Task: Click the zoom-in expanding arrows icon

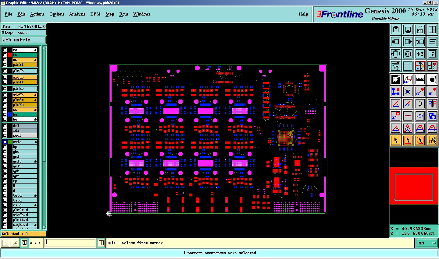Action: 396,54
